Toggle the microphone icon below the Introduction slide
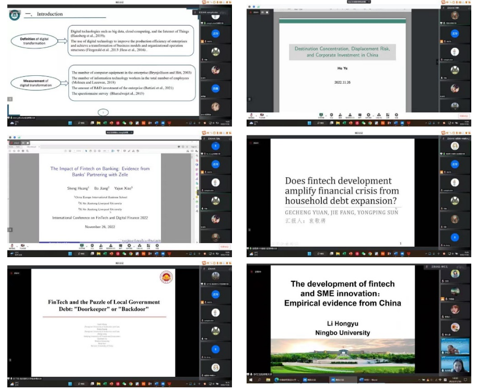This screenshot has width=477, height=391. [12, 118]
